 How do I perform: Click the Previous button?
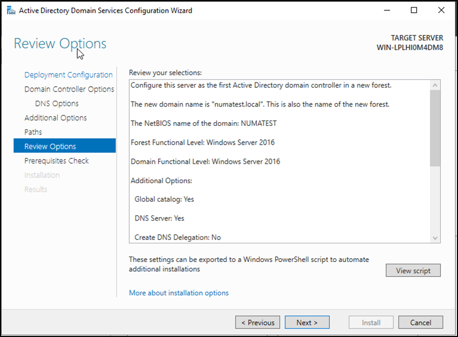[257, 323]
